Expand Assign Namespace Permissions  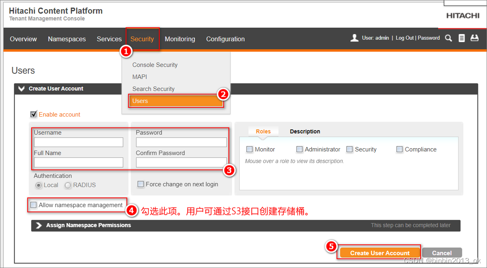38,225
